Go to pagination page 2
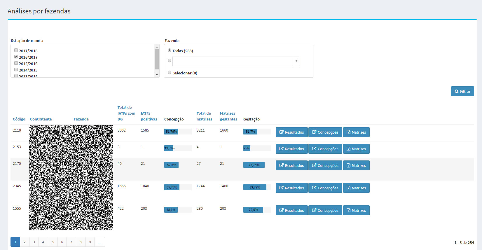 pos(25,242)
